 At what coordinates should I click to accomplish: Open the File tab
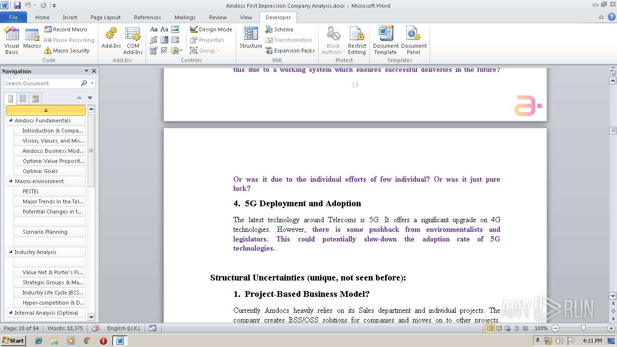13,17
